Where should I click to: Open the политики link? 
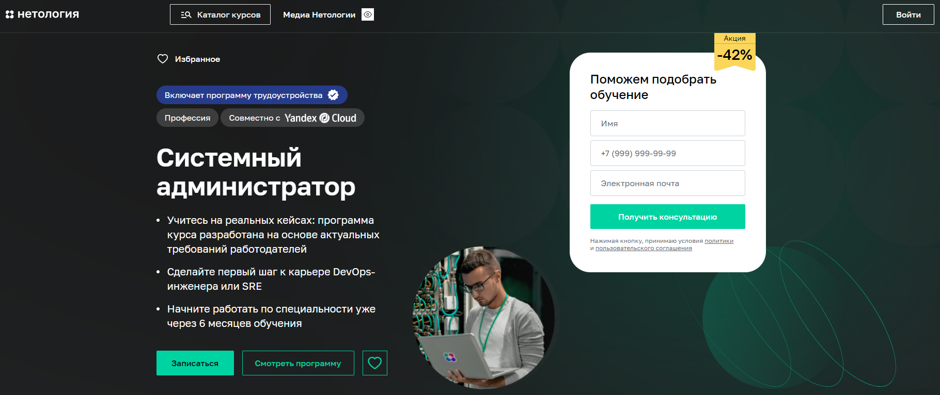(719, 241)
